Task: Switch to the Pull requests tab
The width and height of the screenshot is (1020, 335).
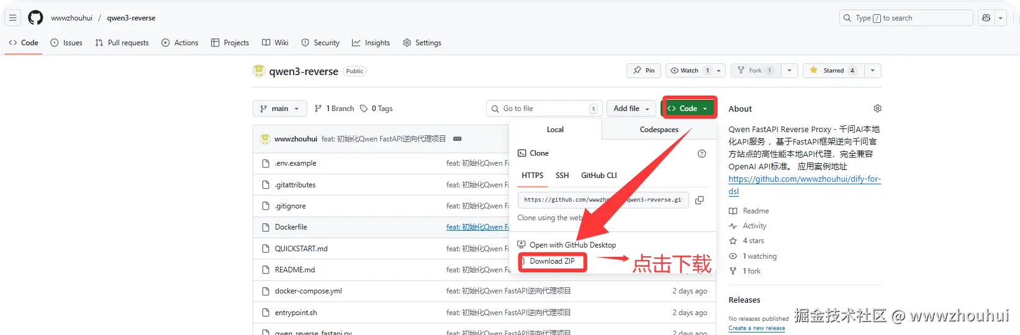Action: (x=122, y=43)
